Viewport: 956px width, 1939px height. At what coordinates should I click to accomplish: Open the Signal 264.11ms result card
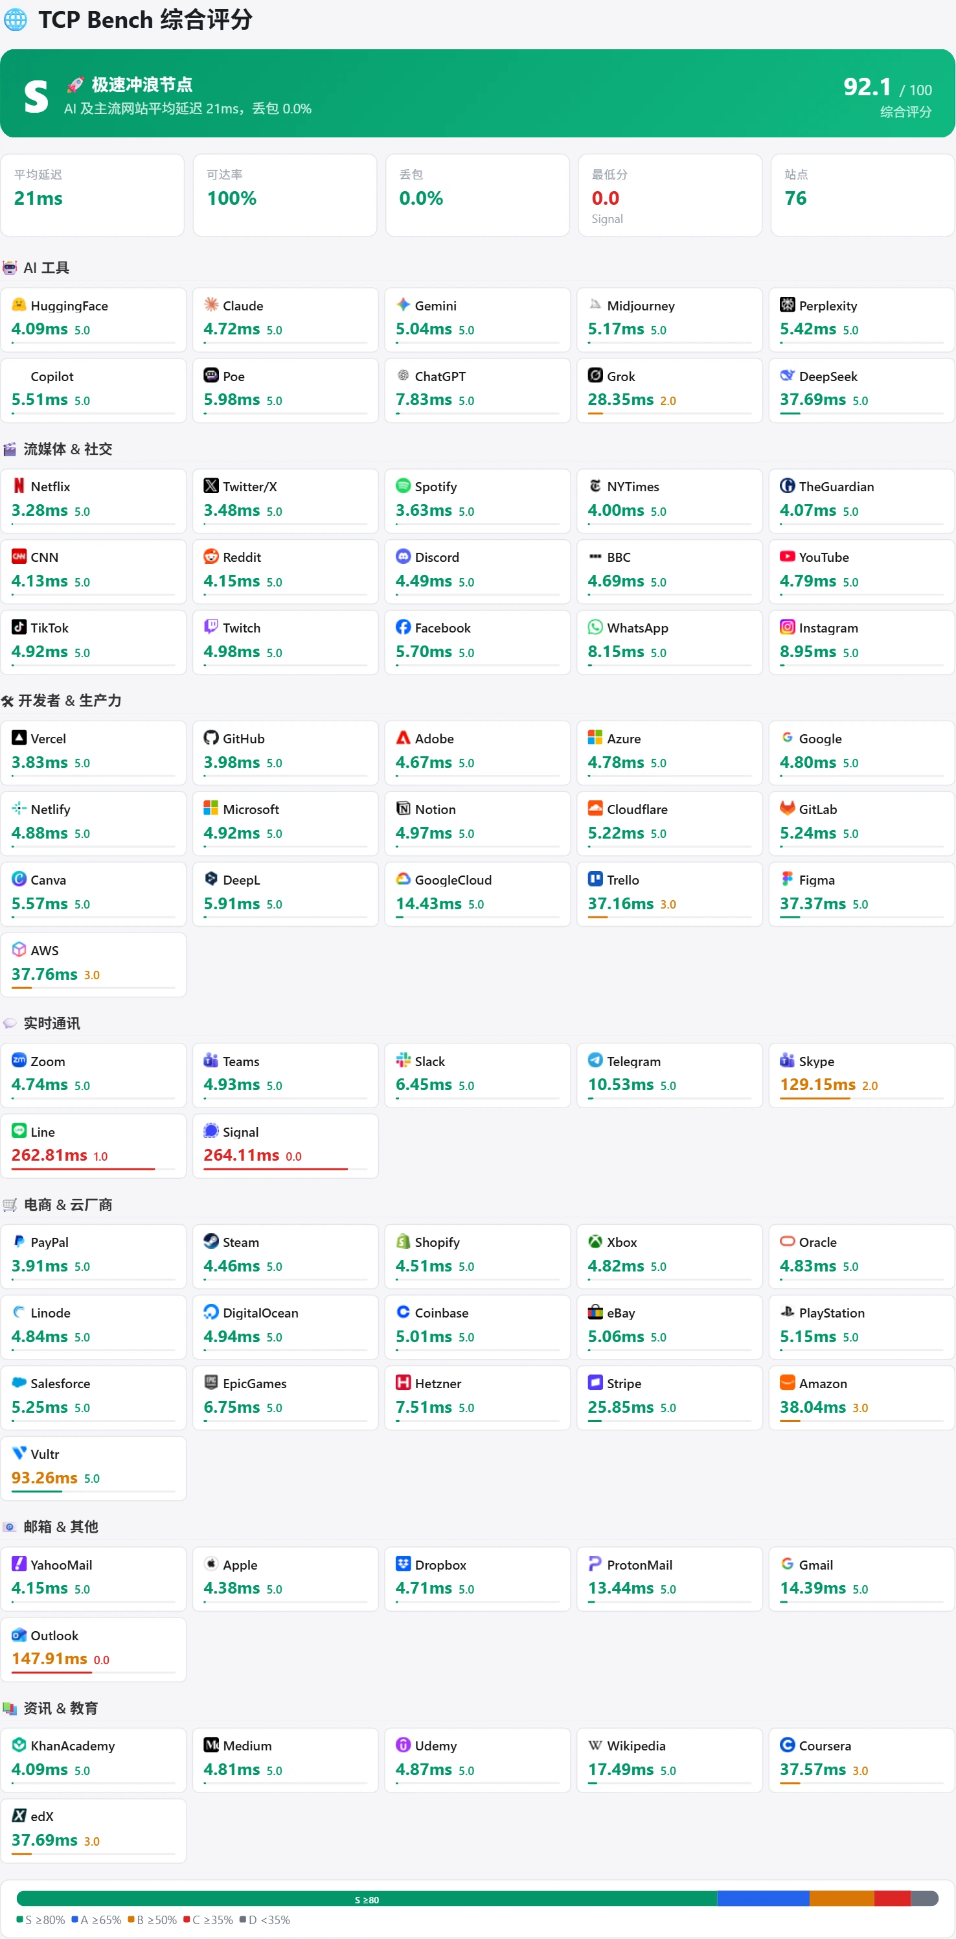coord(285,1146)
